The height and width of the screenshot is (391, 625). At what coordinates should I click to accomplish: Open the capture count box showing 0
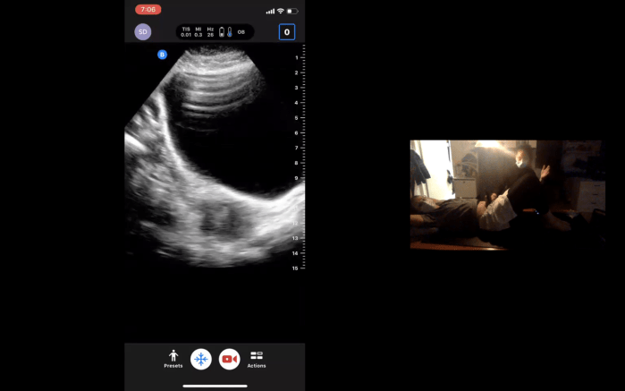click(x=286, y=32)
